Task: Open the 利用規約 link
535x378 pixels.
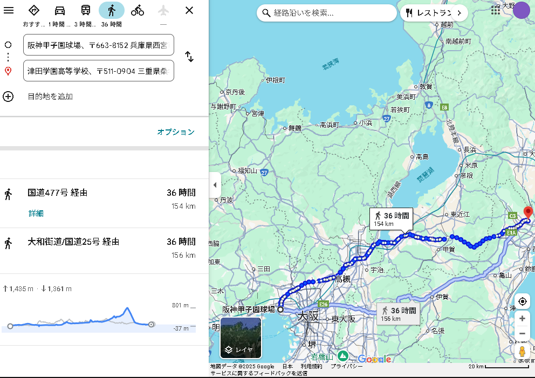Action: coord(311,366)
